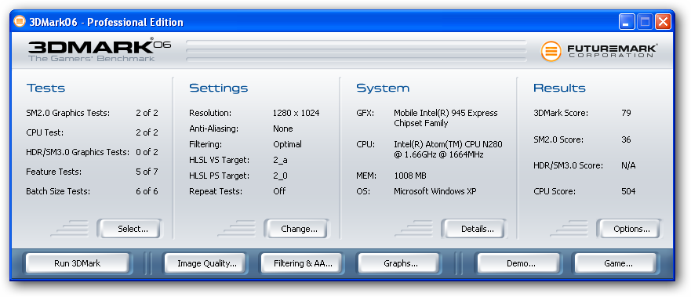Click the '6 of 6' batch tests value
This screenshot has height=297, width=691.
tap(147, 191)
